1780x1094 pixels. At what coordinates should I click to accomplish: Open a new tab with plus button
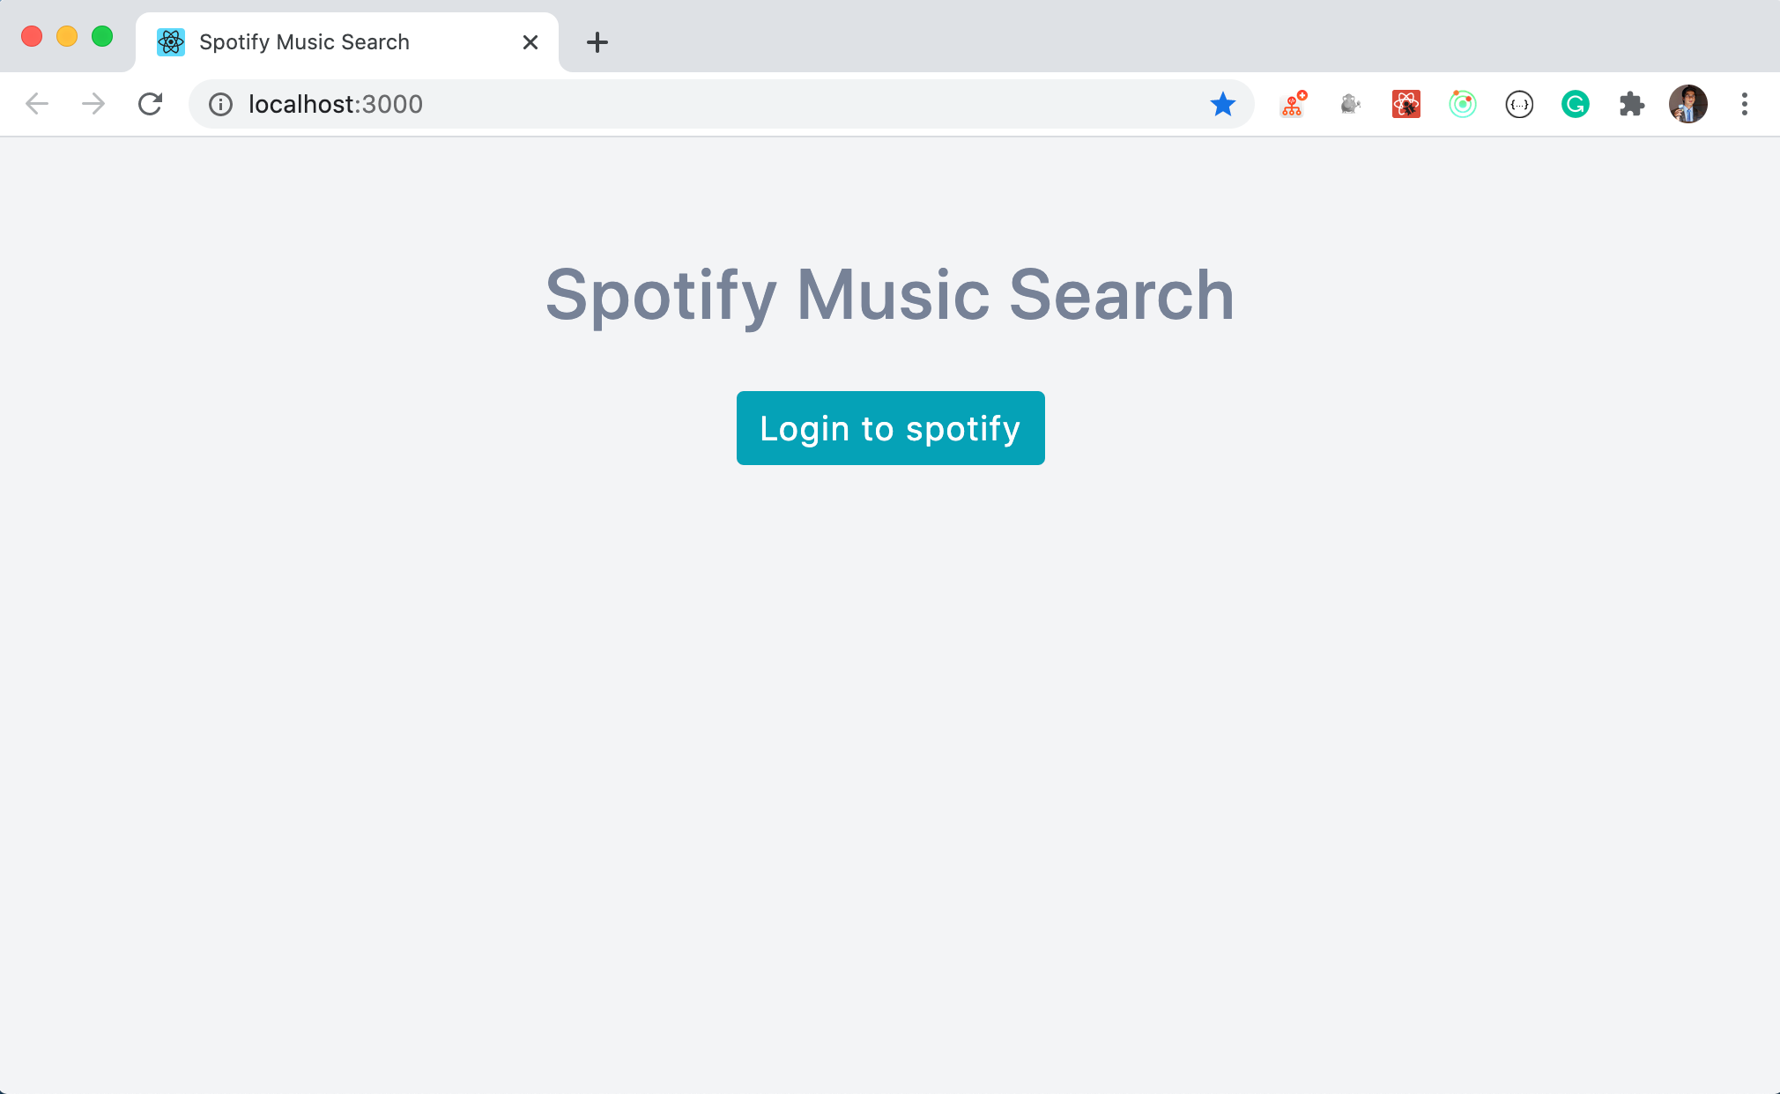(597, 42)
